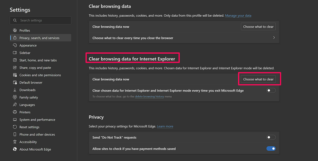Enable clearing Internet Explorer data on exit
318x161 pixels.
pos(271,91)
